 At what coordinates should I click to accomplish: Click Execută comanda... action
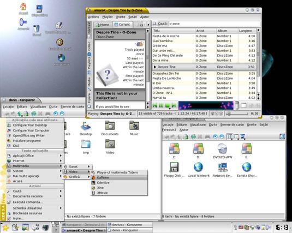coord(35,202)
